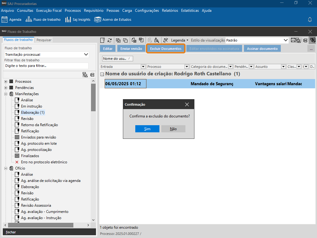Collapse the user creation group row
The height and width of the screenshot is (238, 317).
click(102, 74)
